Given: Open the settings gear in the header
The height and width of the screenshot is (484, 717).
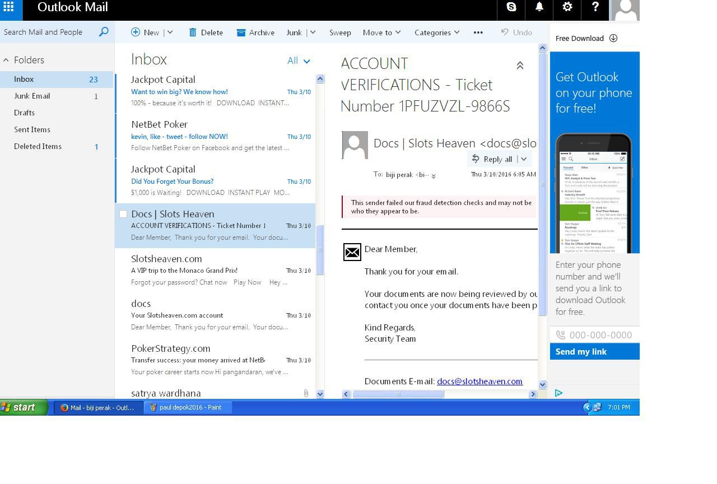Looking at the screenshot, I should click(567, 7).
